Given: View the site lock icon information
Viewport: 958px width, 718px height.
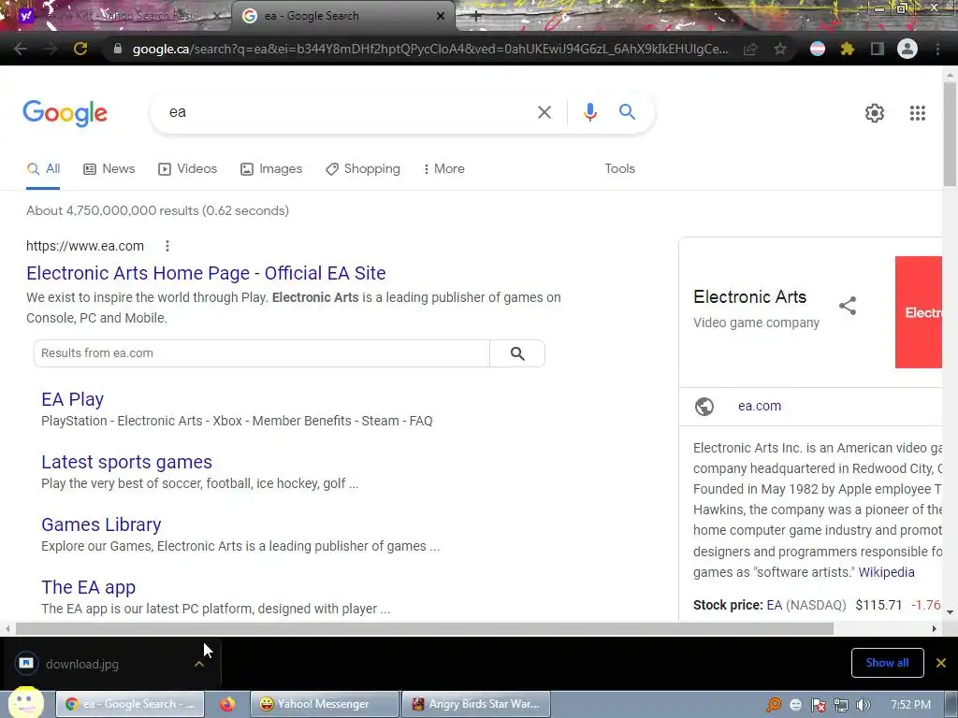Looking at the screenshot, I should click(118, 49).
